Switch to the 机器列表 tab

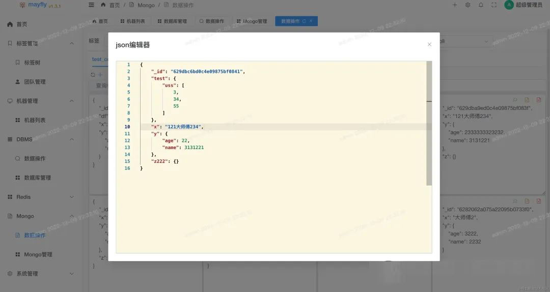pos(132,21)
